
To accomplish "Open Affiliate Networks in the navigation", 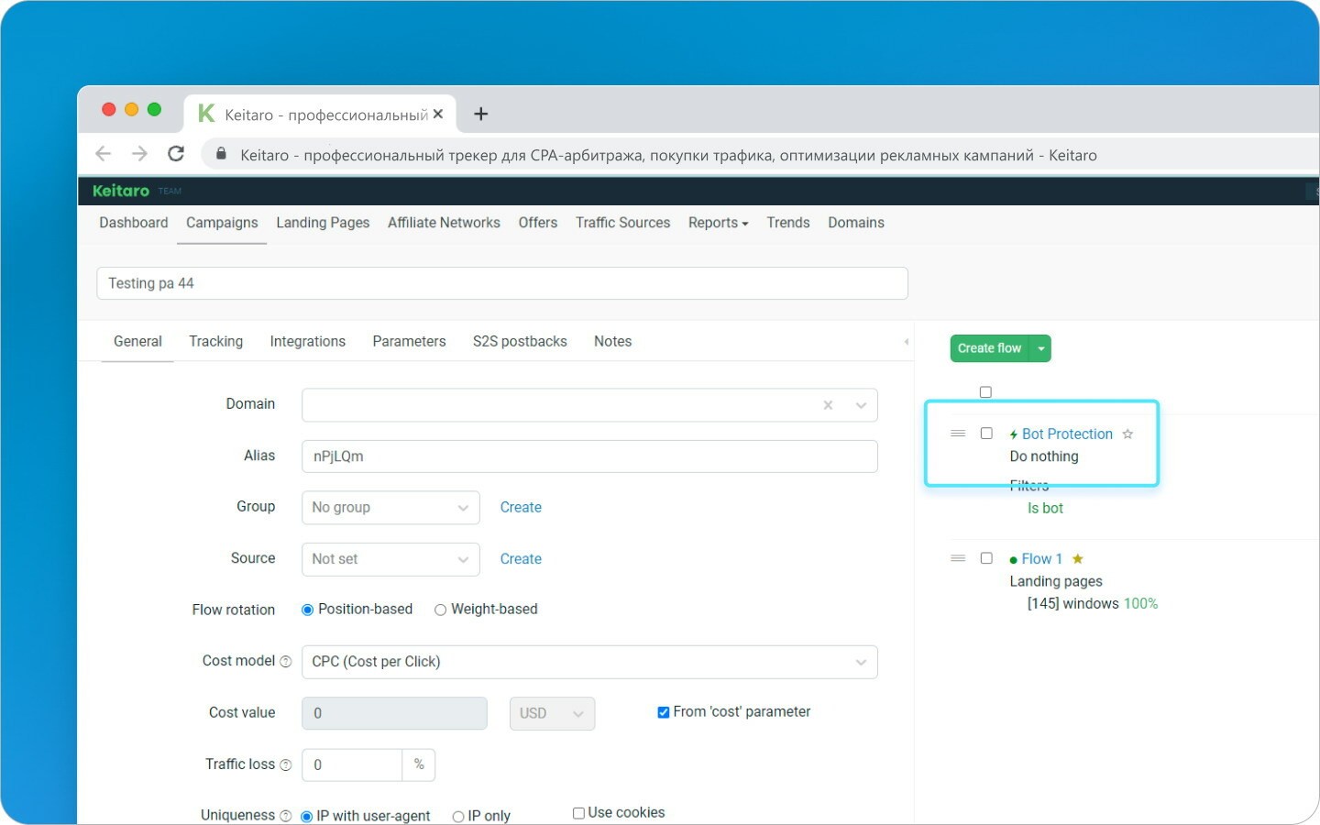I will point(444,223).
